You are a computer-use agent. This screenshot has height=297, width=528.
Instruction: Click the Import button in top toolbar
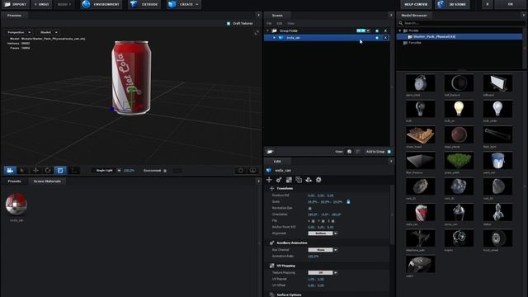coord(15,4)
